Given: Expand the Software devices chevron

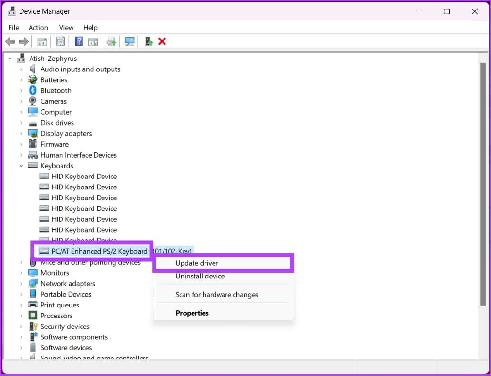Looking at the screenshot, I should click(x=21, y=348).
